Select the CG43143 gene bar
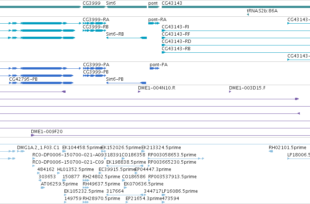 [236, 7]
